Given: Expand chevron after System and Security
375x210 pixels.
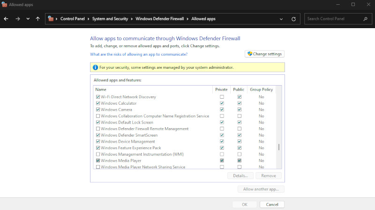Looking at the screenshot, I should (x=132, y=19).
